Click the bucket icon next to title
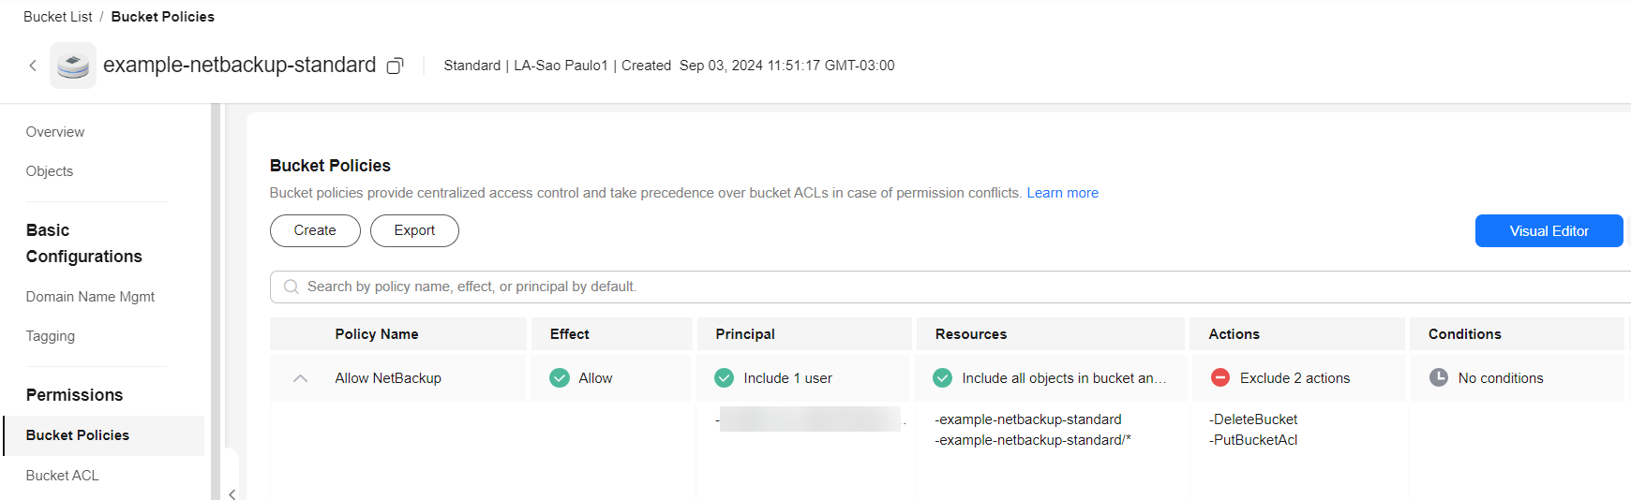The image size is (1631, 500). [73, 66]
